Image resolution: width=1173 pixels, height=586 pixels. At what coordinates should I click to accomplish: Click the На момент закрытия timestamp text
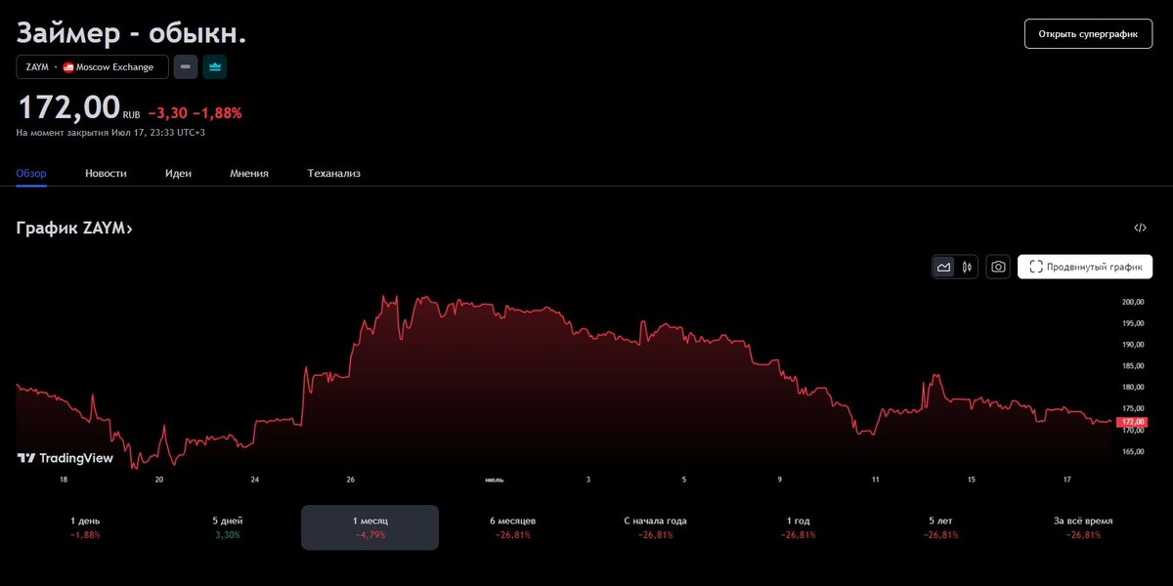click(x=110, y=132)
